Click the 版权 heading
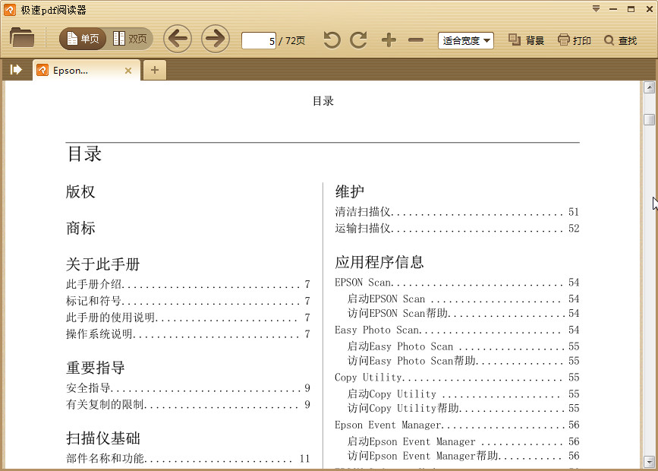The width and height of the screenshot is (658, 471). 80,191
